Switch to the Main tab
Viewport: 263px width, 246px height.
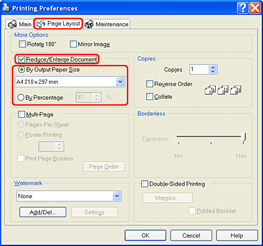click(19, 24)
